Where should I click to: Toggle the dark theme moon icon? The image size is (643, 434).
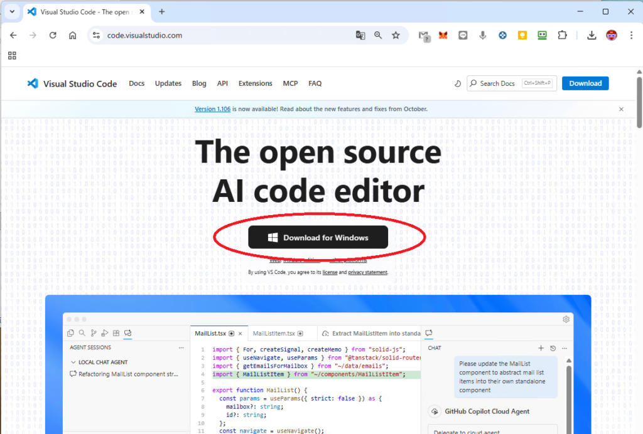tap(457, 83)
